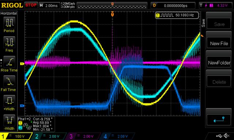Image resolution: width=234 pixels, height=140 pixels.
Task: Click the NewFolder button
Action: 219,63
